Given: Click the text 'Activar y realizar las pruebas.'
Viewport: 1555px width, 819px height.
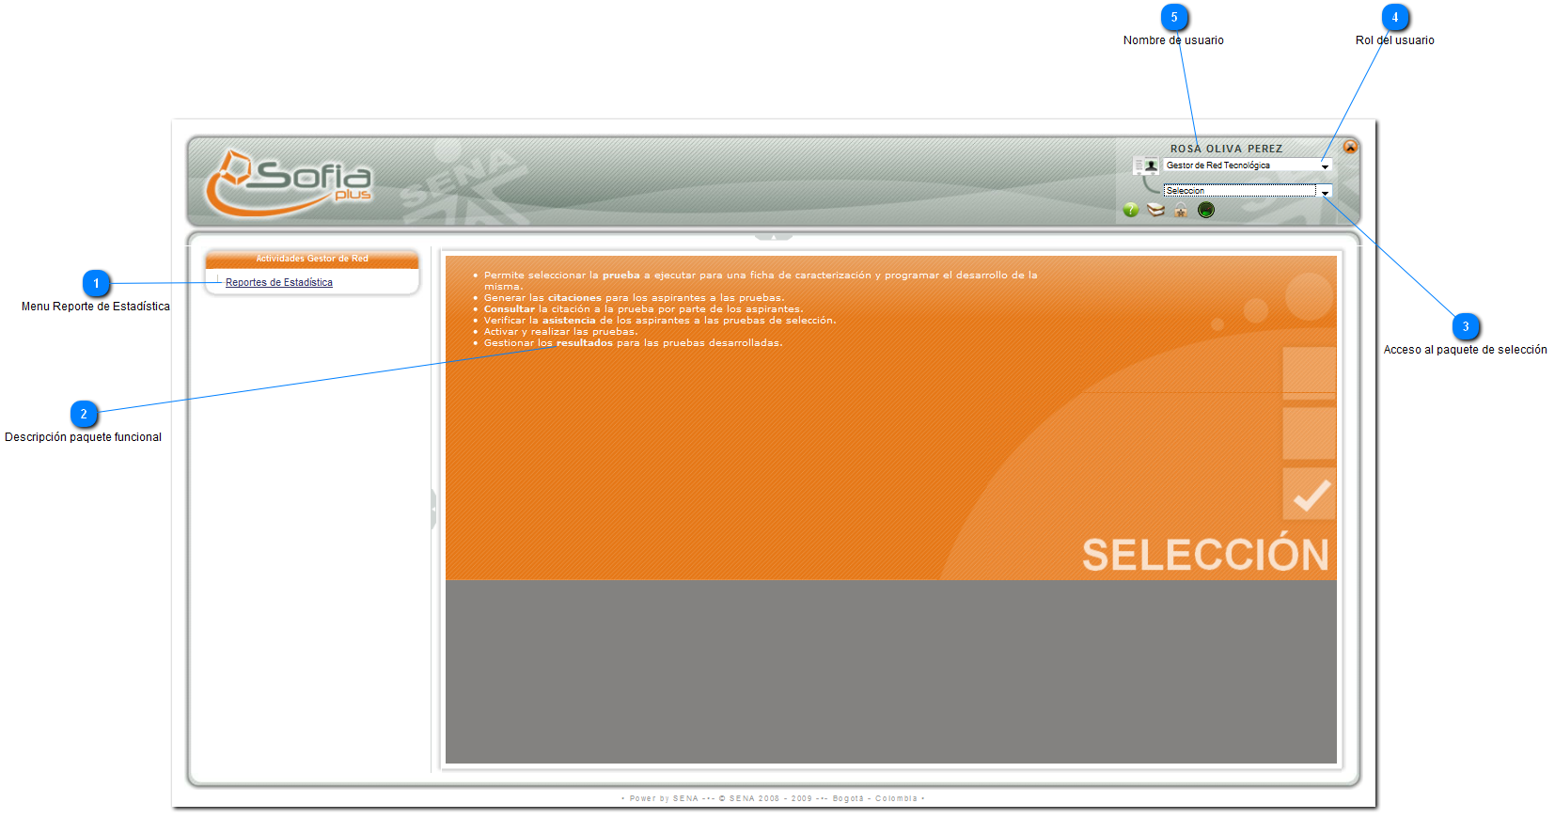Looking at the screenshot, I should 560,332.
